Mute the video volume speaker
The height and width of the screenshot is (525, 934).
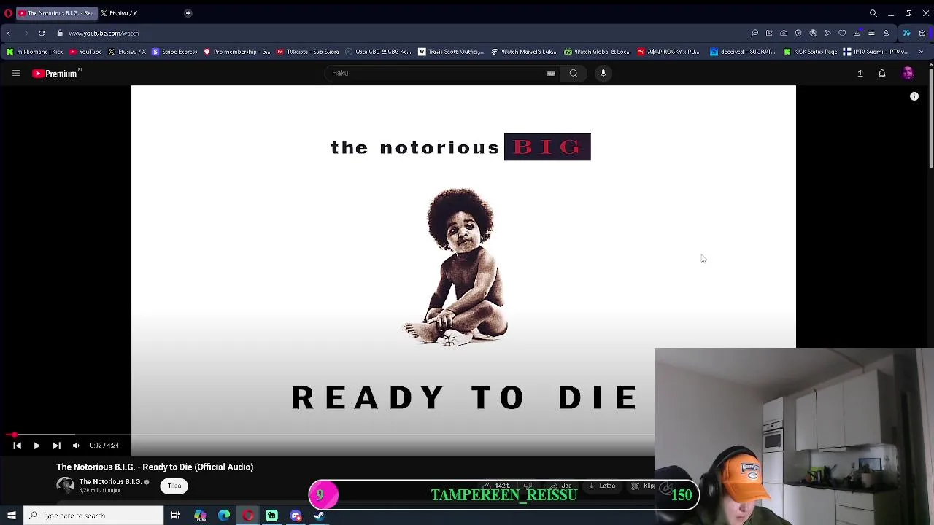coord(76,446)
